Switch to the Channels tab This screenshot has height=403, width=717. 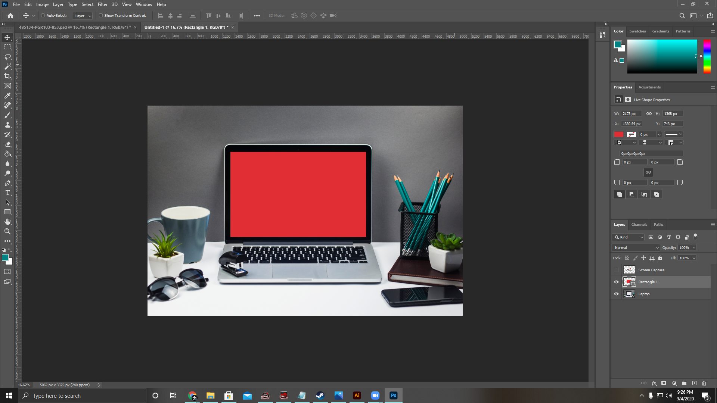click(639, 225)
